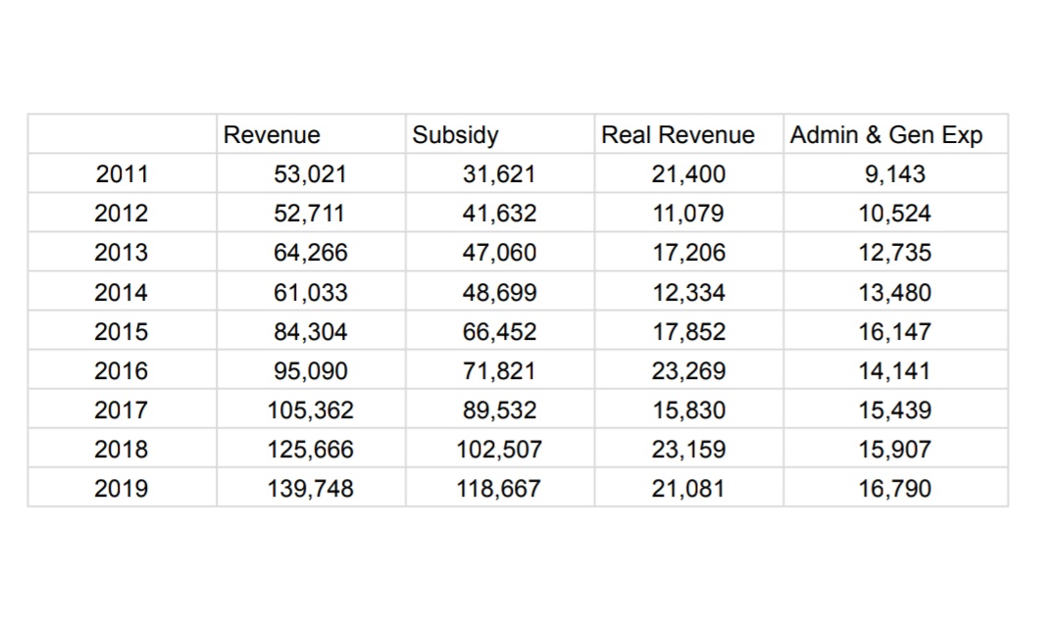
Task: Click revenue value 125,666
Action: pyautogui.click(x=311, y=449)
